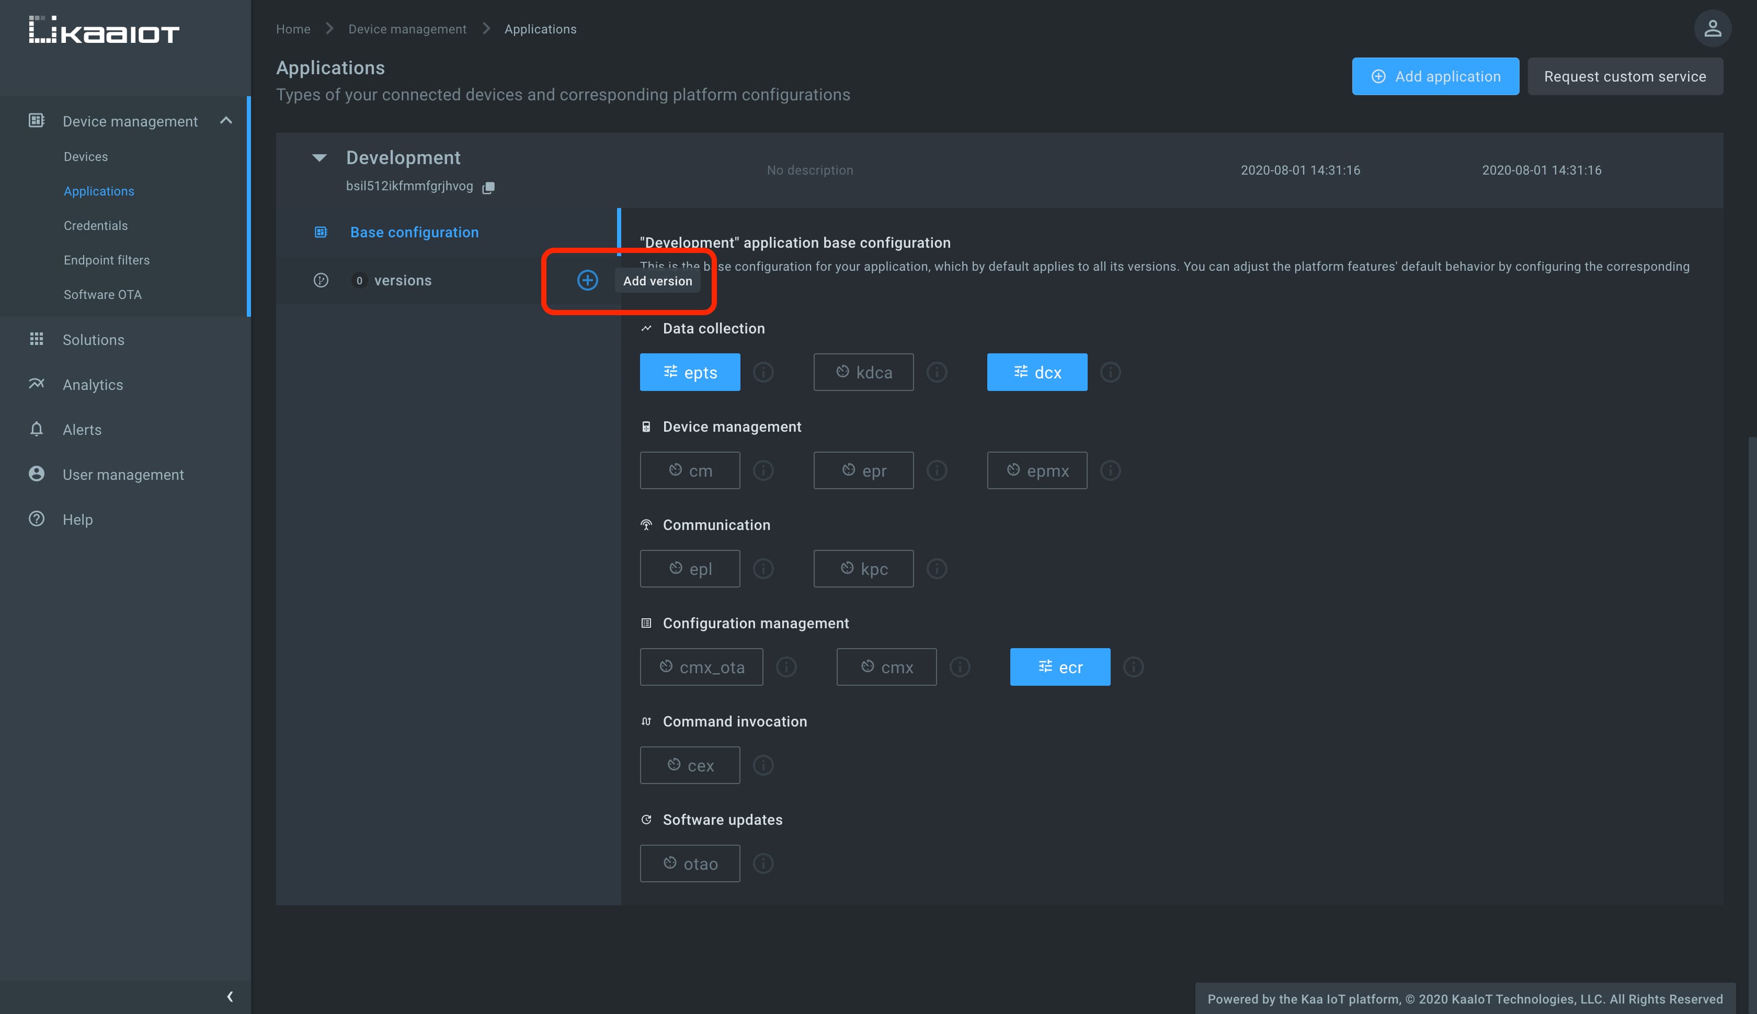Show info for the epl service

[x=763, y=568]
